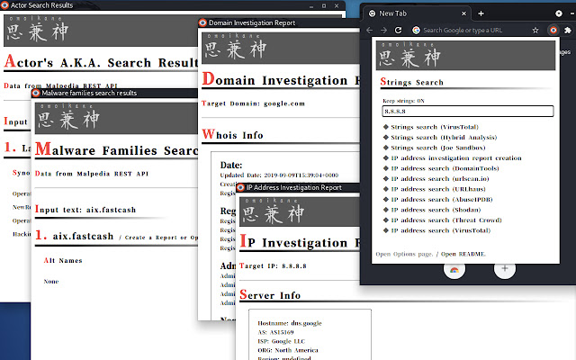
Task: Run IP address search (VirusTotal)
Action: point(440,230)
